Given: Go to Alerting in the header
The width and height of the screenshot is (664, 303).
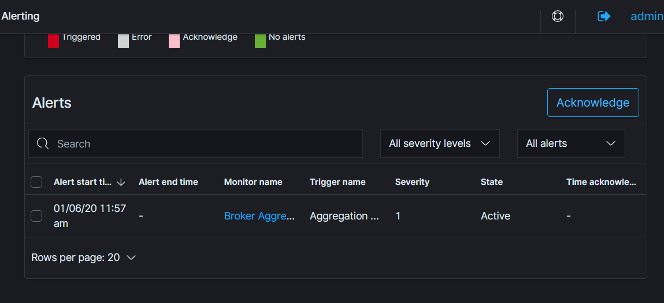Looking at the screenshot, I should 21,16.
